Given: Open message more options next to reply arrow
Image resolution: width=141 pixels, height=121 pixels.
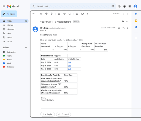Looking at the screenshot, I should pos(128,28).
